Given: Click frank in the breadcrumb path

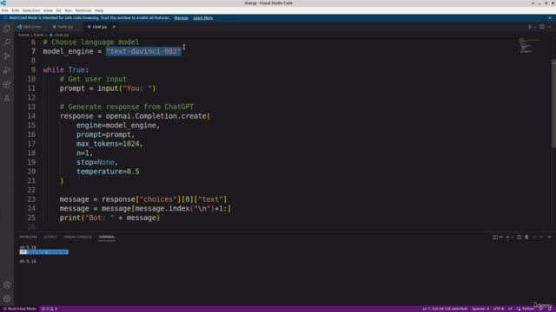Looking at the screenshot, I should pyautogui.click(x=38, y=35).
